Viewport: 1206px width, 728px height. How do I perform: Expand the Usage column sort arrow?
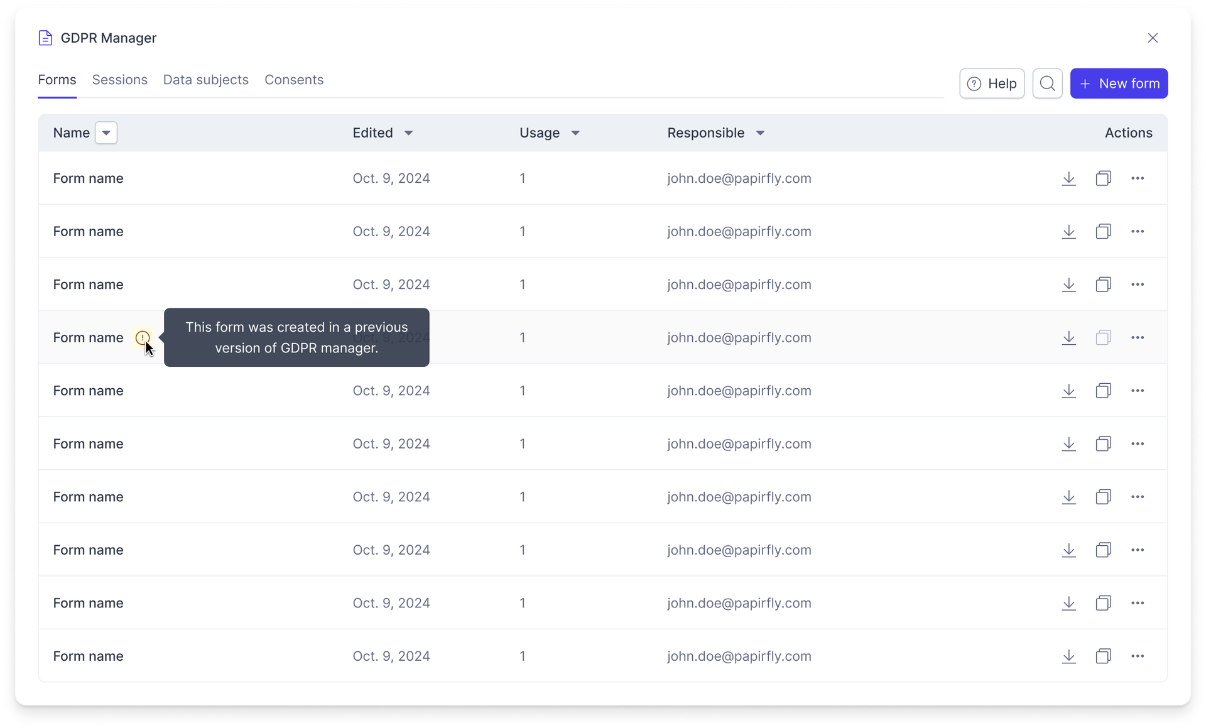tap(575, 133)
